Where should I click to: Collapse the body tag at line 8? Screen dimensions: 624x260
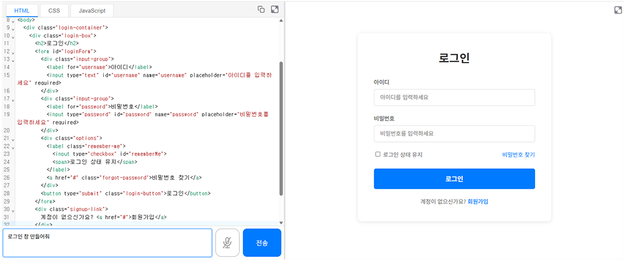coord(13,21)
